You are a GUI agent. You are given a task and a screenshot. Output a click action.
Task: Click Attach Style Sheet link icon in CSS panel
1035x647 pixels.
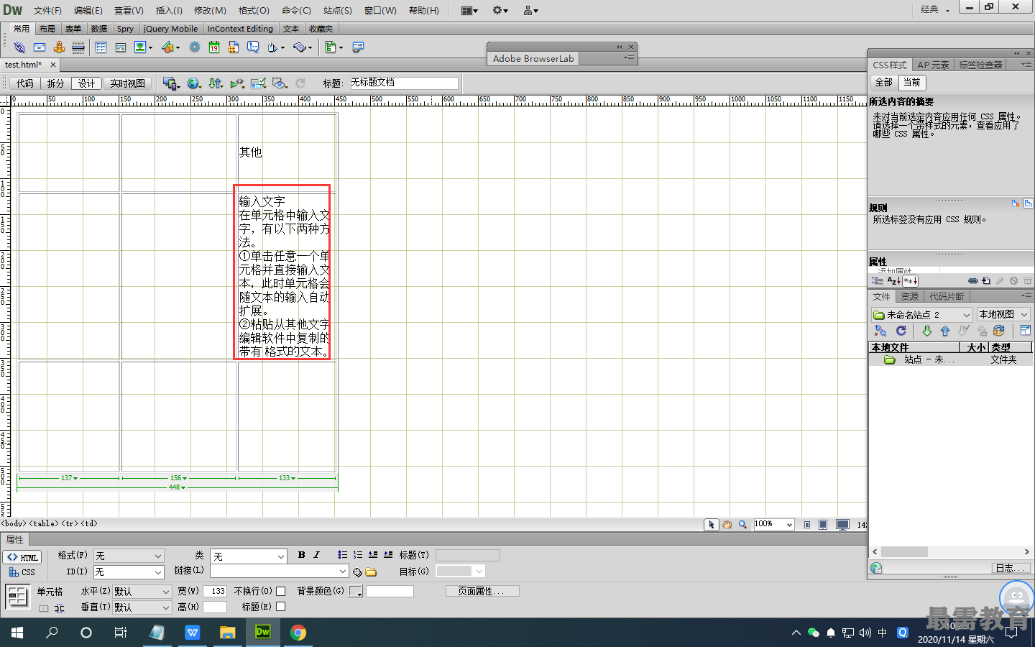click(972, 281)
